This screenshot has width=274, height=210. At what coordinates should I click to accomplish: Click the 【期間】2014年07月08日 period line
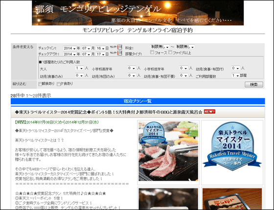[57, 122]
